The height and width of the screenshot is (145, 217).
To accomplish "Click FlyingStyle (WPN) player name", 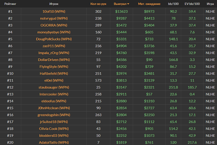I will [x=54, y=67].
